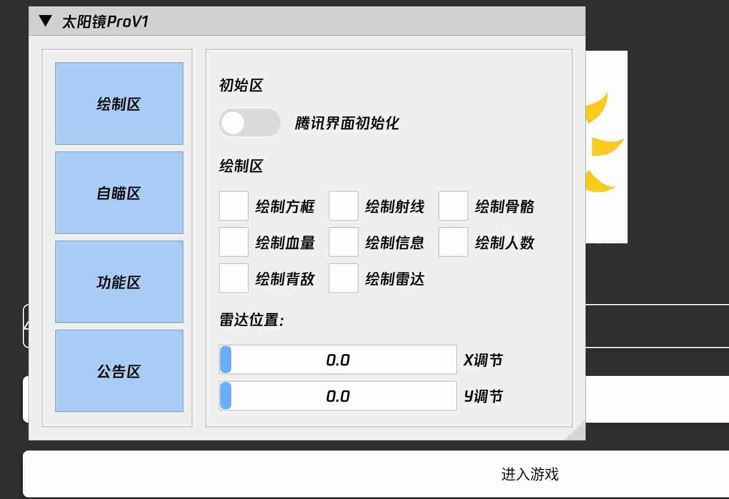Screen dimensions: 729x499
Task: Click the 进入游戏 button
Action: point(376,474)
